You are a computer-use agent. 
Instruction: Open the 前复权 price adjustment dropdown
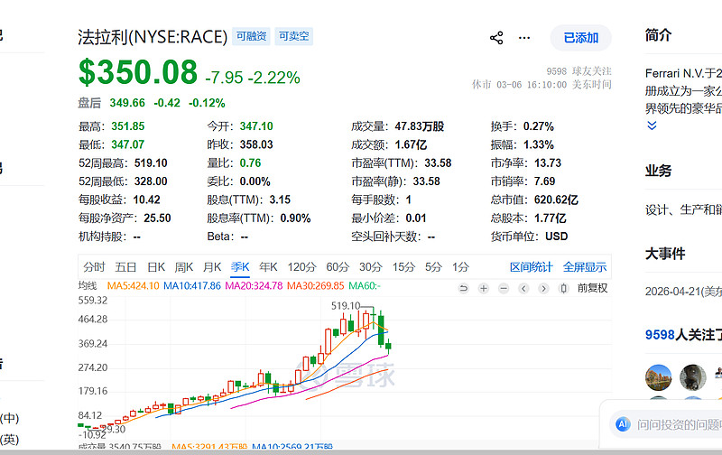coord(593,288)
